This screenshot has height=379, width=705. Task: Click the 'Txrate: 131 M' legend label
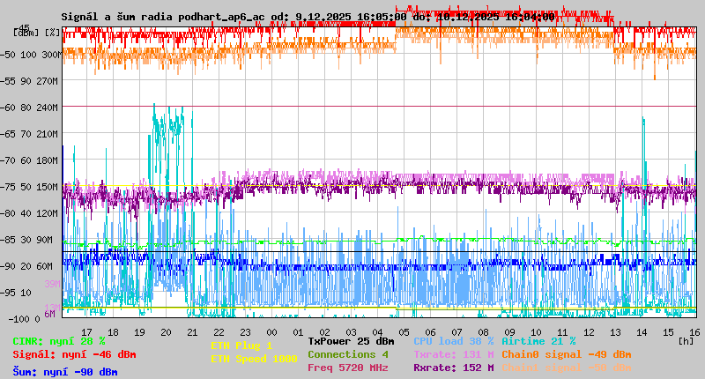point(454,354)
